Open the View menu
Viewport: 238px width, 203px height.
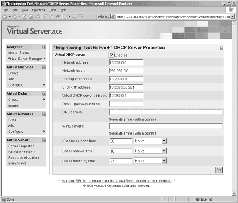point(25,10)
